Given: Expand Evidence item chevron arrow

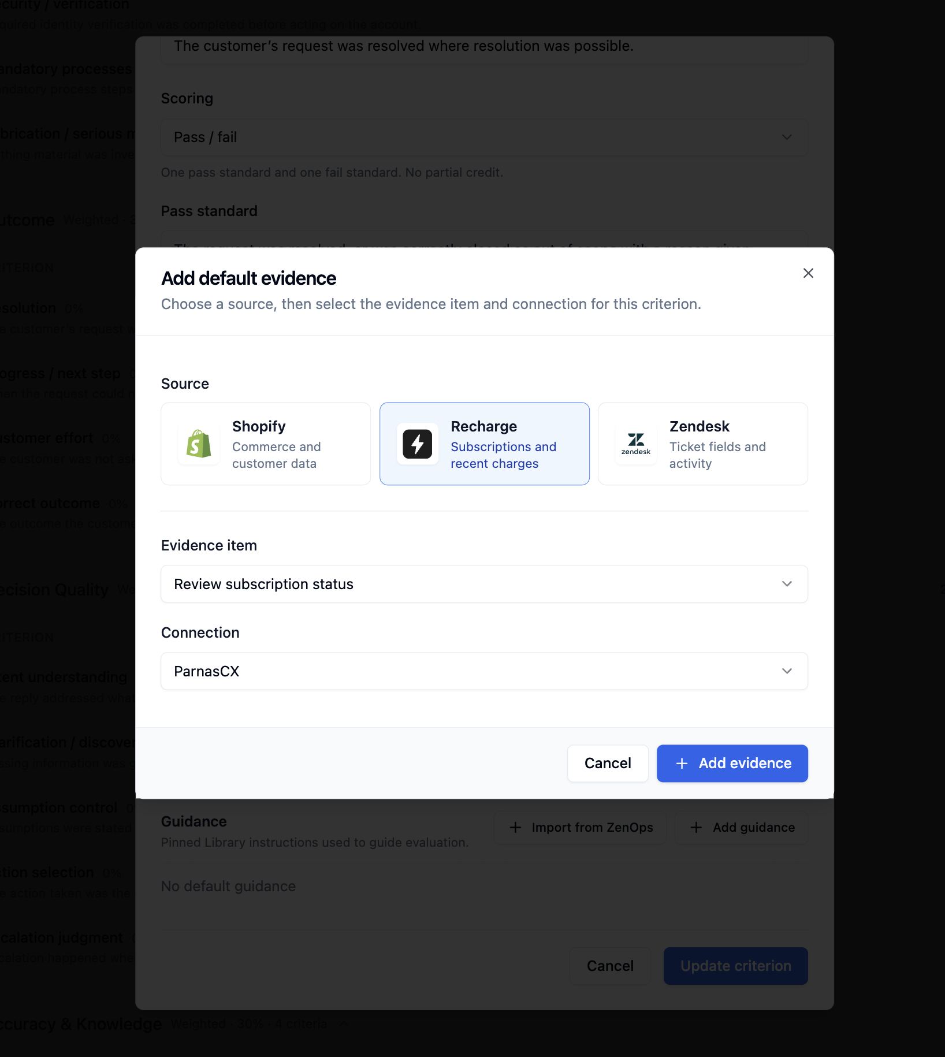Looking at the screenshot, I should (x=787, y=584).
